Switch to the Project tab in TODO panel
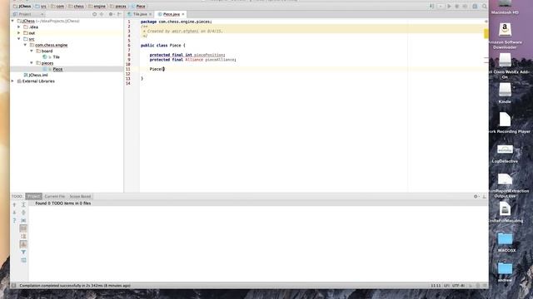 coord(33,196)
